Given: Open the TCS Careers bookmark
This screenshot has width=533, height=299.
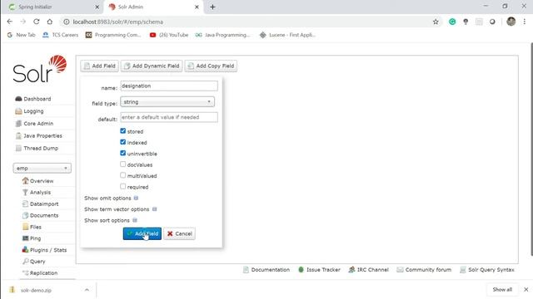Looking at the screenshot, I should 61,35.
